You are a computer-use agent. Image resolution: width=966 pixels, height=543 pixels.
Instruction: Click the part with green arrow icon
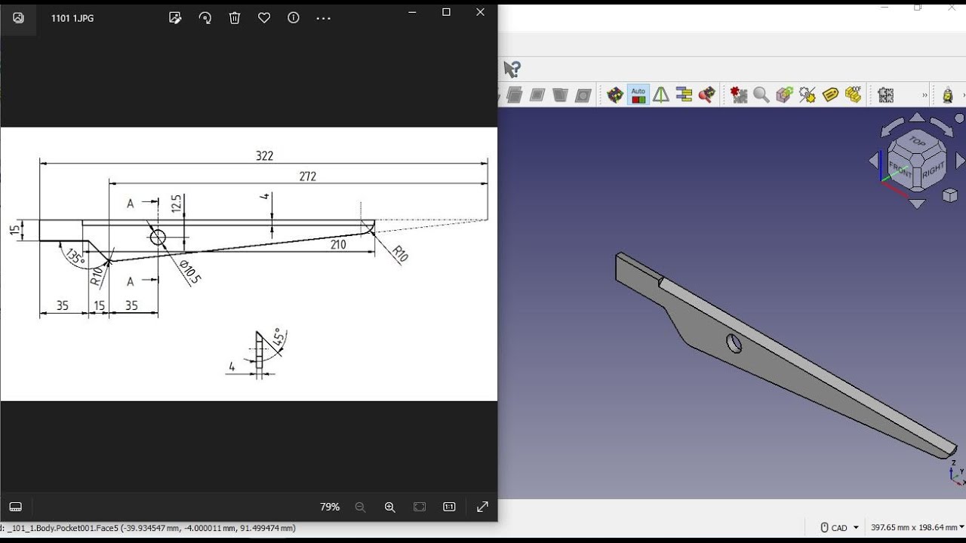click(x=784, y=95)
